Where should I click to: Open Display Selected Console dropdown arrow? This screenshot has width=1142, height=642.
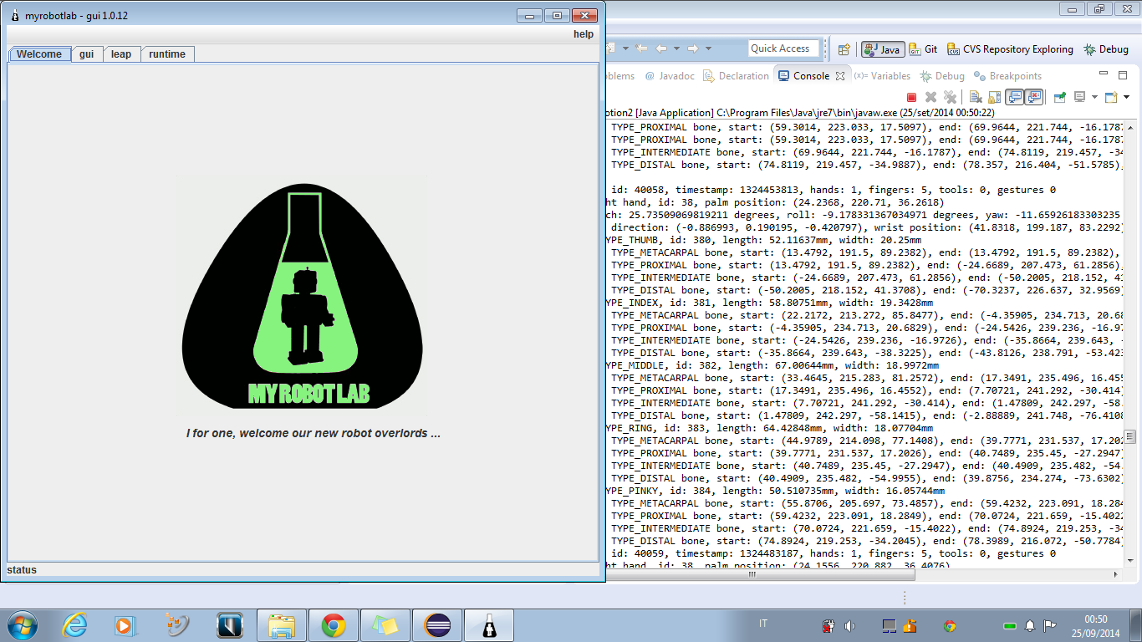(1094, 97)
